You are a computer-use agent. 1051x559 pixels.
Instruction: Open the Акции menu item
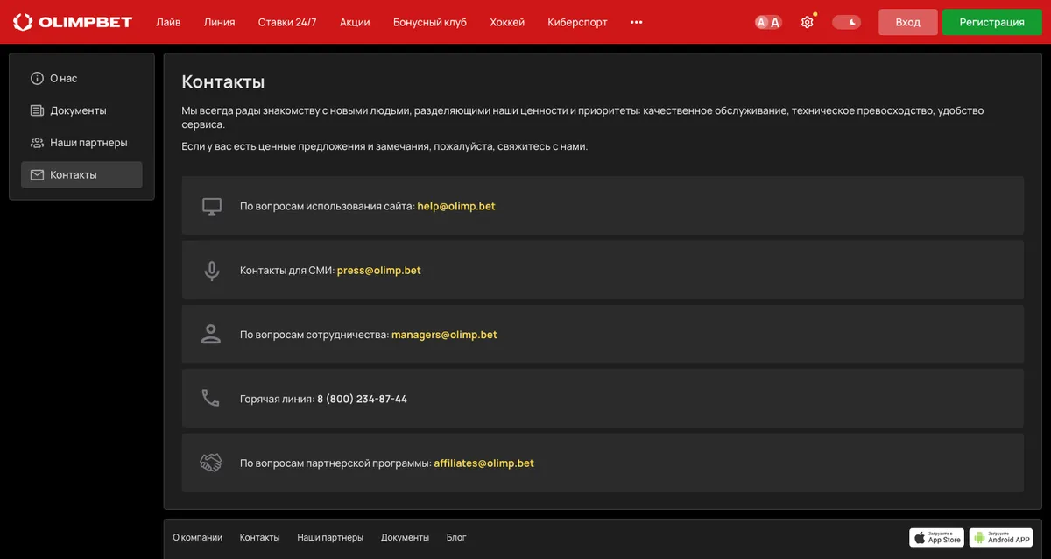(x=355, y=22)
